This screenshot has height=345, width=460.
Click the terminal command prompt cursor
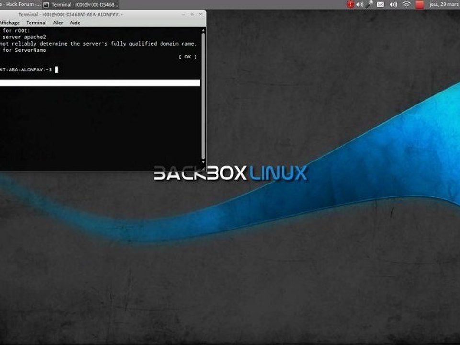[57, 69]
